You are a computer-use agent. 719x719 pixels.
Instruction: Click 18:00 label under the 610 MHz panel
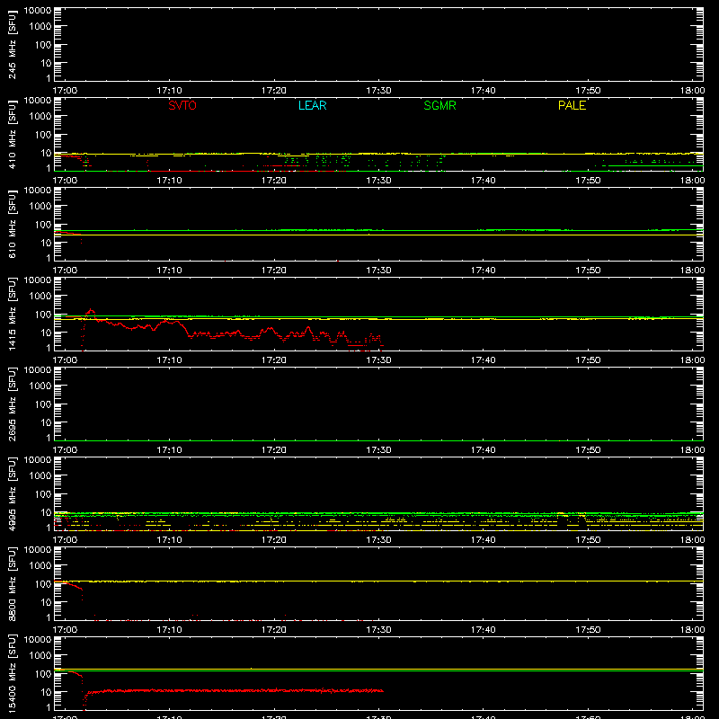[692, 271]
